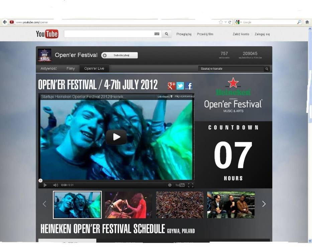Click the page scrollbar up arrow
This screenshot has width=312, height=250.
(310, 29)
